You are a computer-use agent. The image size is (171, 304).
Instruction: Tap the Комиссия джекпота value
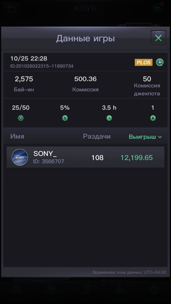pos(147,79)
